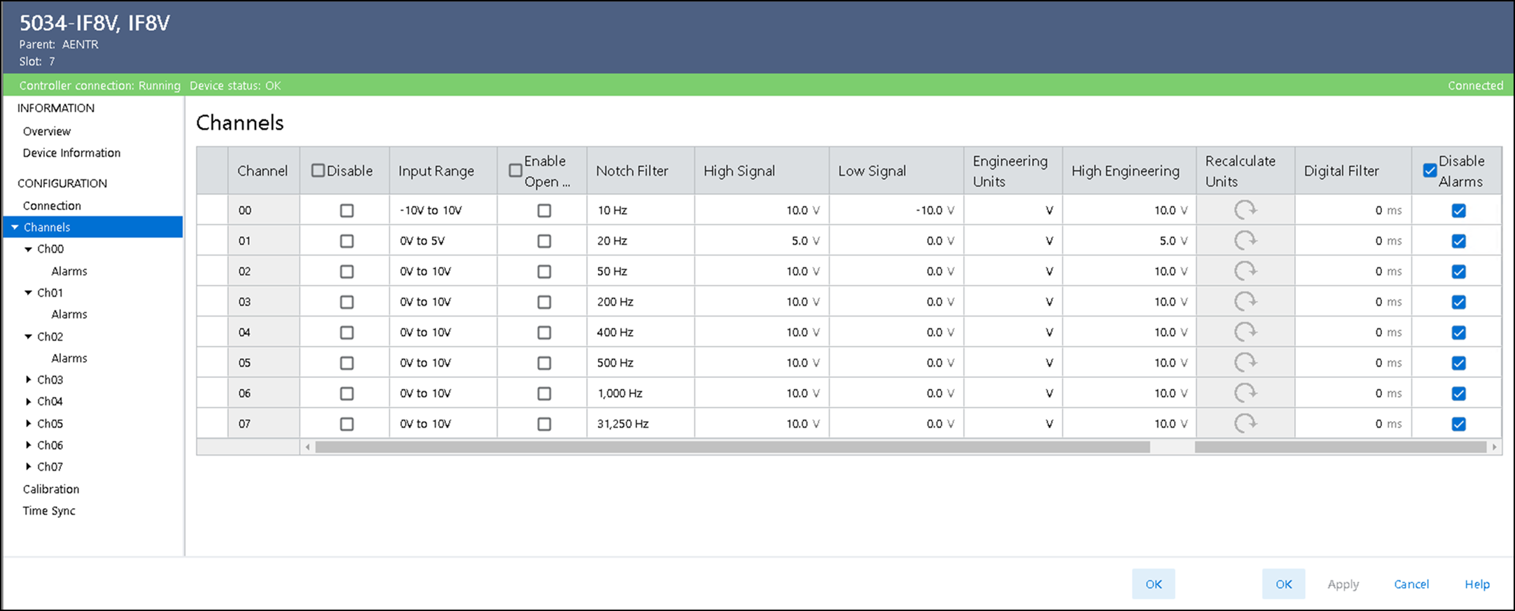Expand the Ch03 tree node
The width and height of the screenshot is (1515, 611).
click(x=28, y=380)
